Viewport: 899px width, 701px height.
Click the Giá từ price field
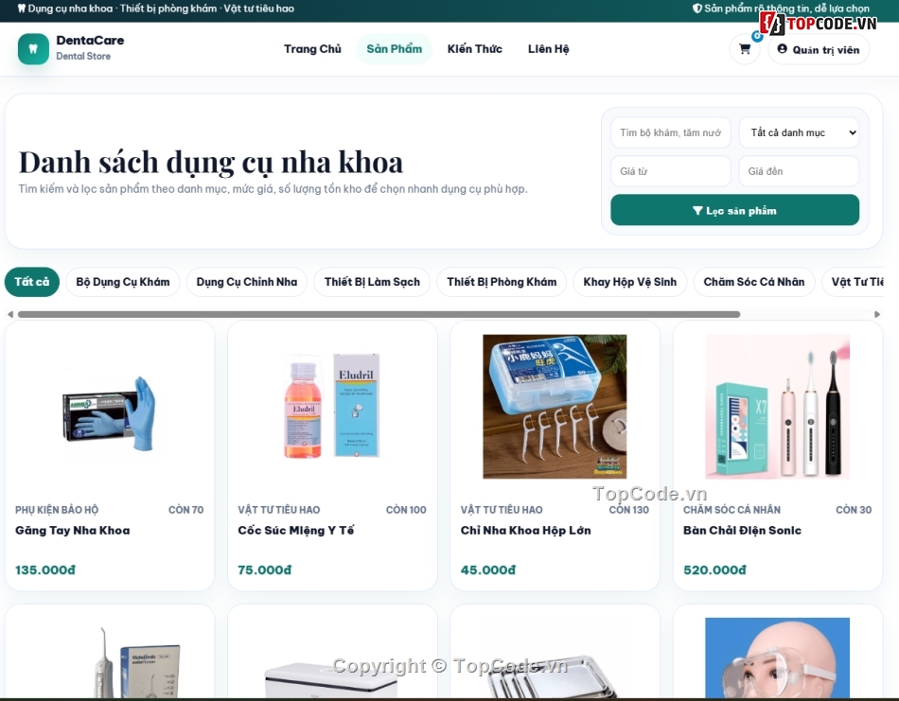[671, 171]
